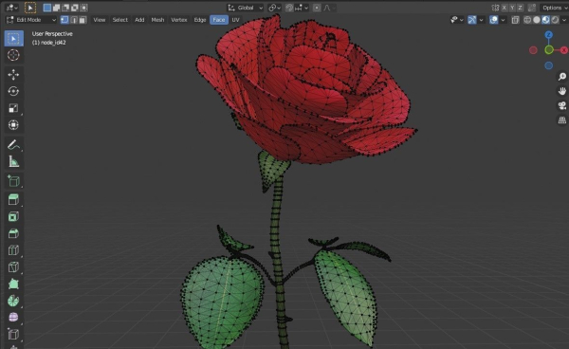Switch to Rendered shading
Screen dimensions: 569x349
(x=555, y=20)
